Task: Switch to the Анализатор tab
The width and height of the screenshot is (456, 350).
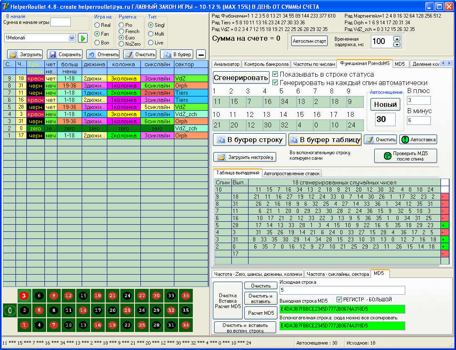Action: (227, 64)
